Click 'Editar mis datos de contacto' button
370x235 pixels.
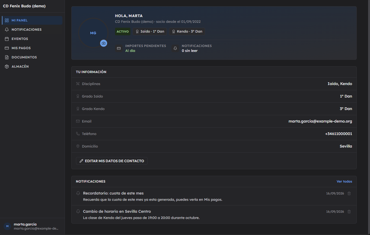click(112, 161)
